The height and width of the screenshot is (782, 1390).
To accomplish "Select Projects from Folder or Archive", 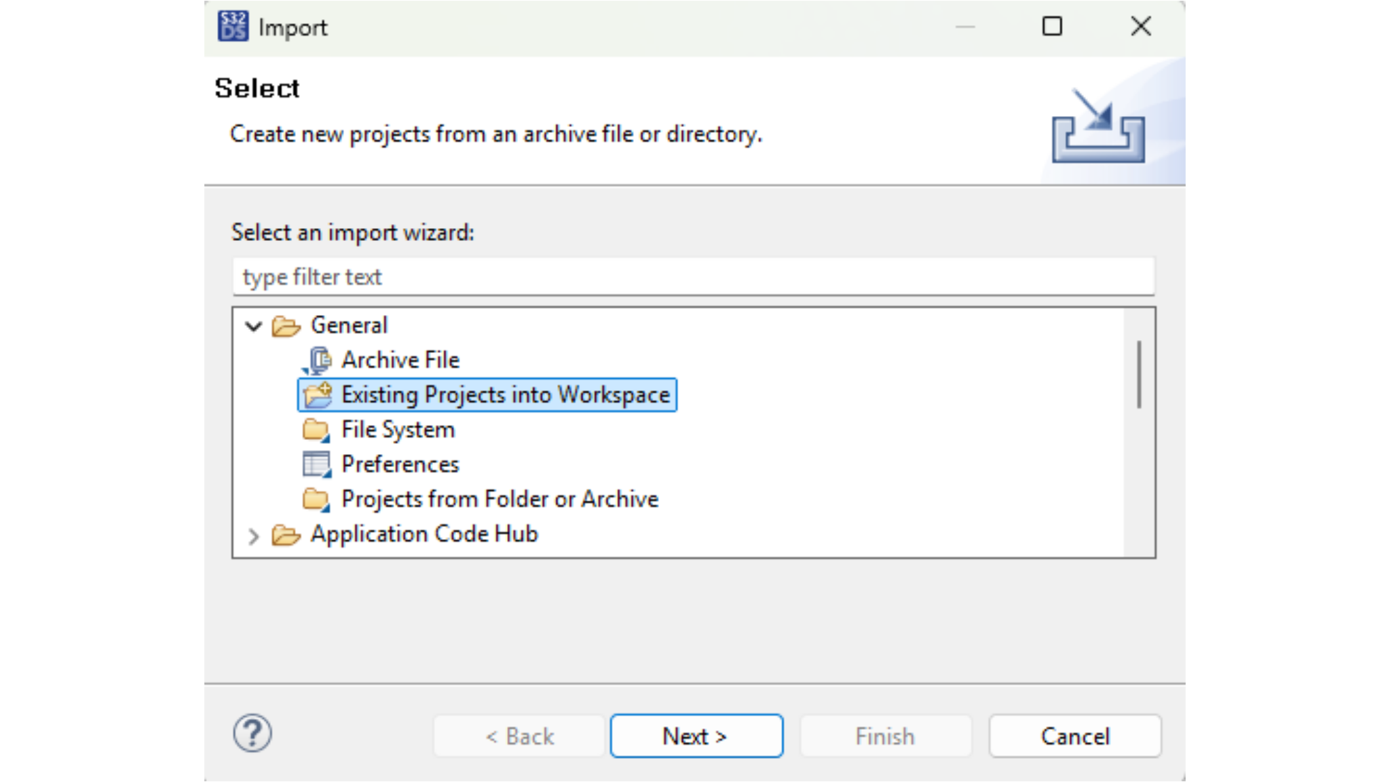I will [500, 499].
